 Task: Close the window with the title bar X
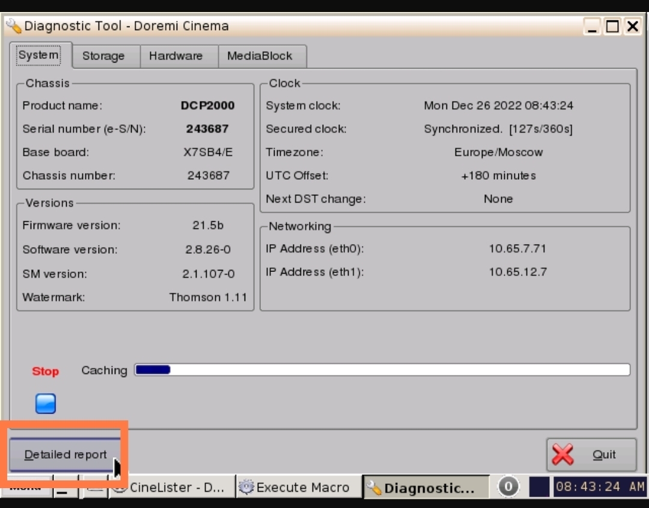(x=632, y=26)
